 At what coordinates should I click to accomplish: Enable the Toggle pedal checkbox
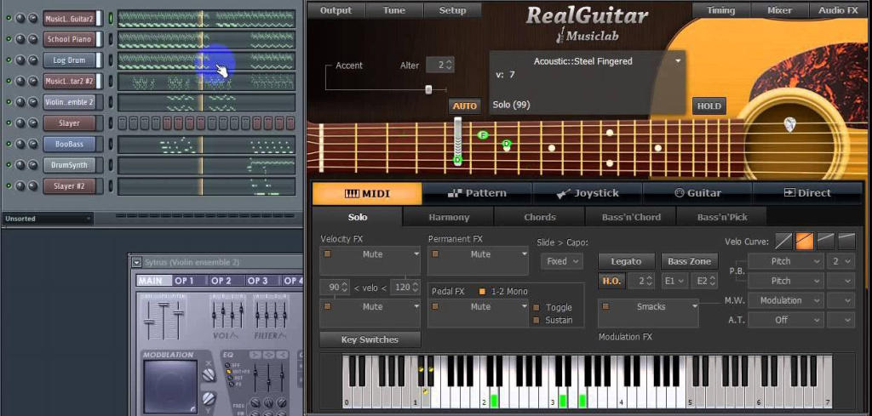click(536, 308)
